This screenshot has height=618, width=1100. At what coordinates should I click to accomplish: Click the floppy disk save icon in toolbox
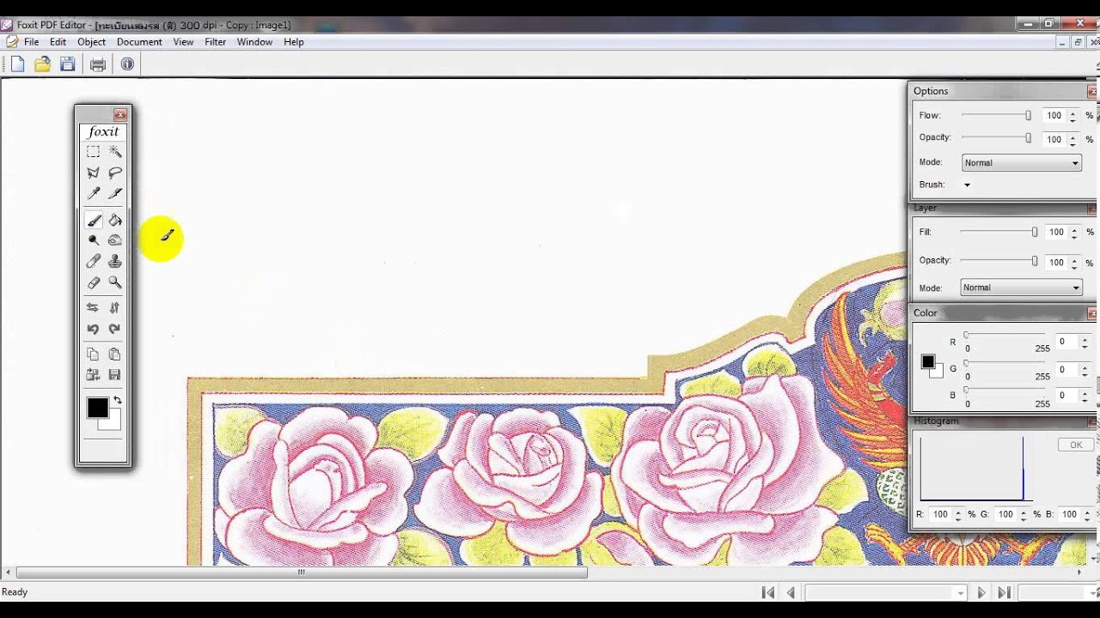pos(115,375)
